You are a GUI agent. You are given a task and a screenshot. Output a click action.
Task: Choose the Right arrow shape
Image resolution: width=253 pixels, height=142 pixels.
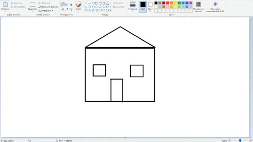(100, 7)
